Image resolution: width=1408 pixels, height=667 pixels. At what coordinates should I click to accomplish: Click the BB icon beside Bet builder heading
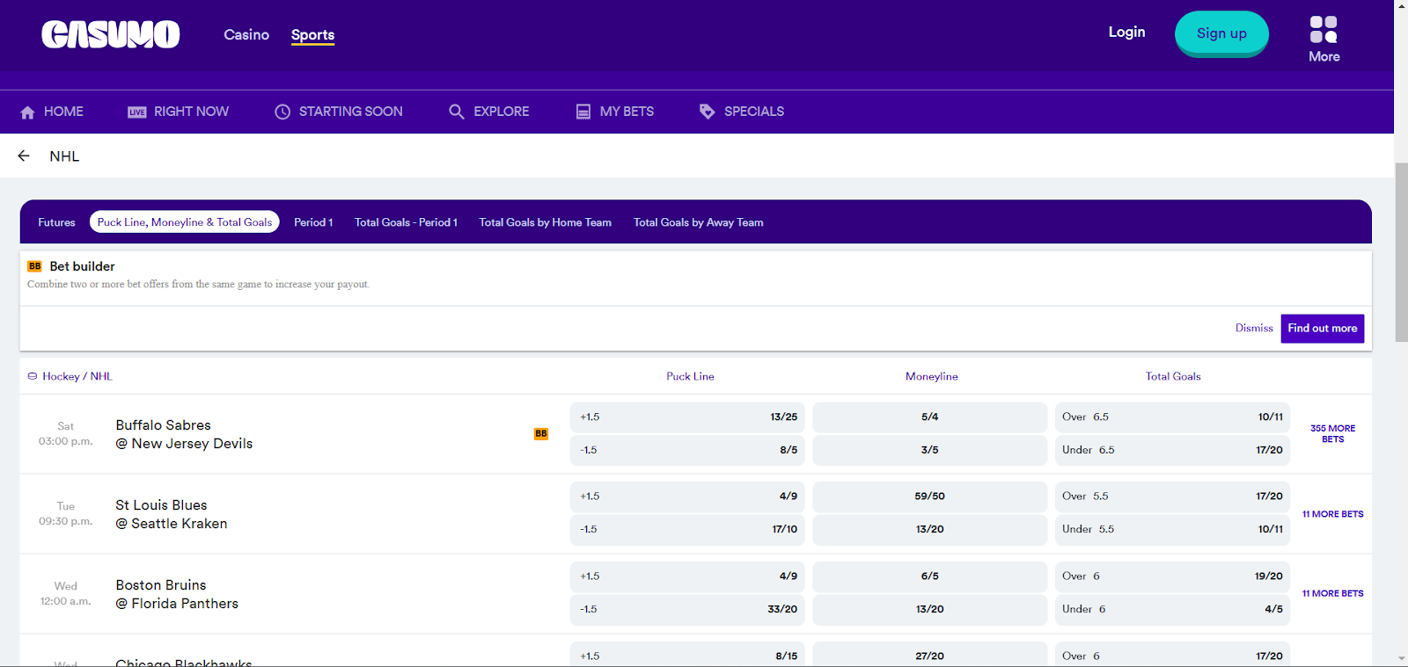point(34,266)
